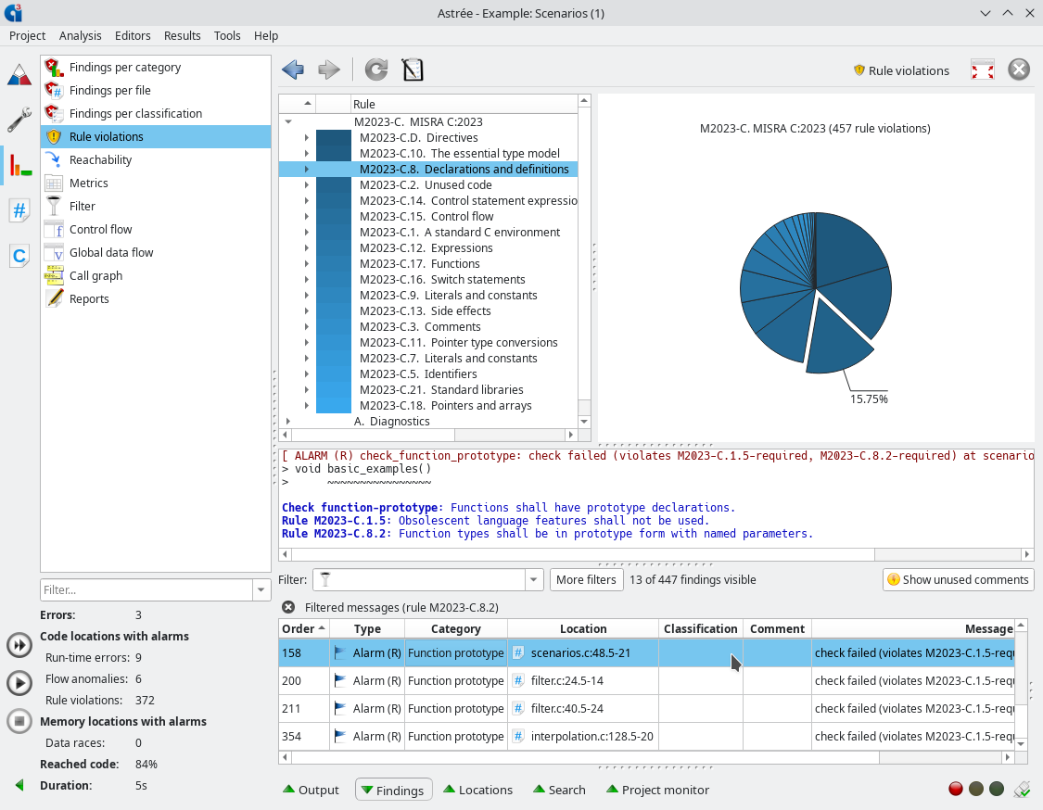Screen dimensions: 1043x810
Task: Collapse the M2023-C. MISRA C:2023 node
Action: click(288, 121)
